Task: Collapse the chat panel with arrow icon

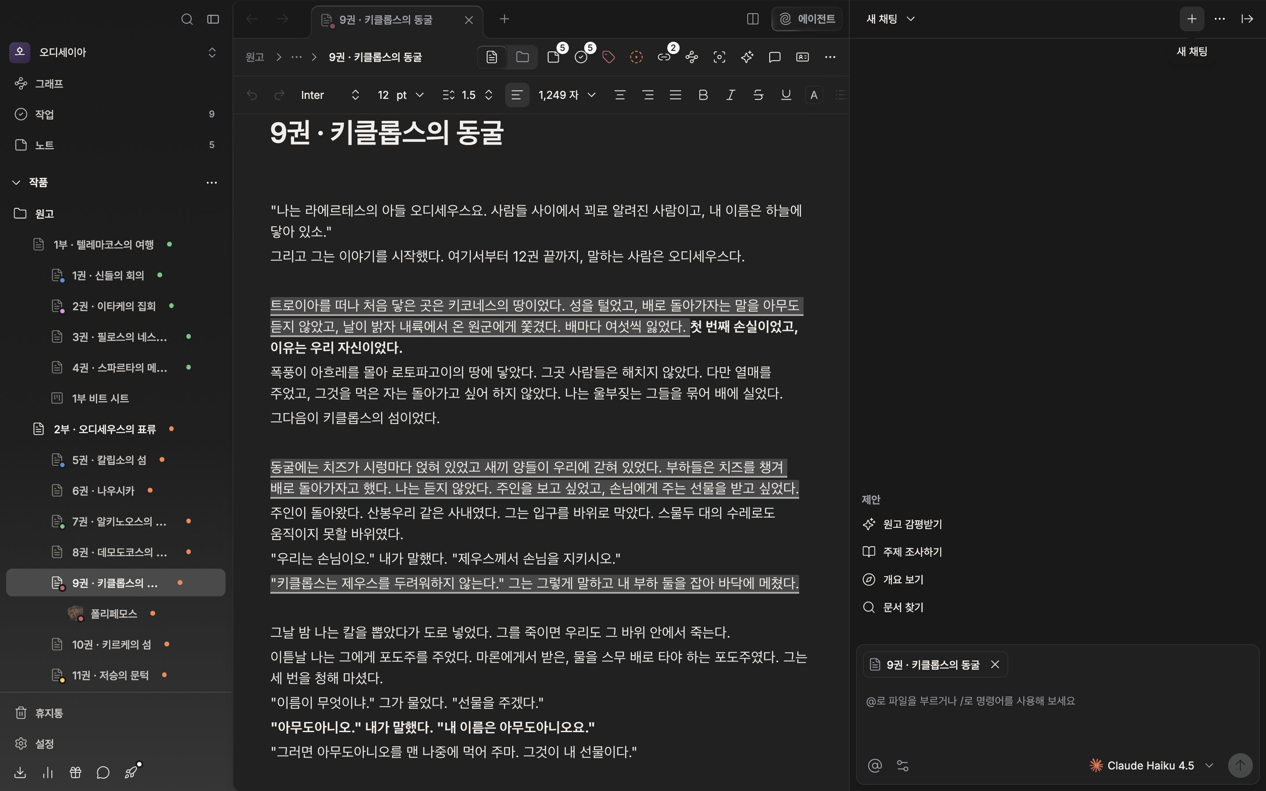Action: 1247,19
